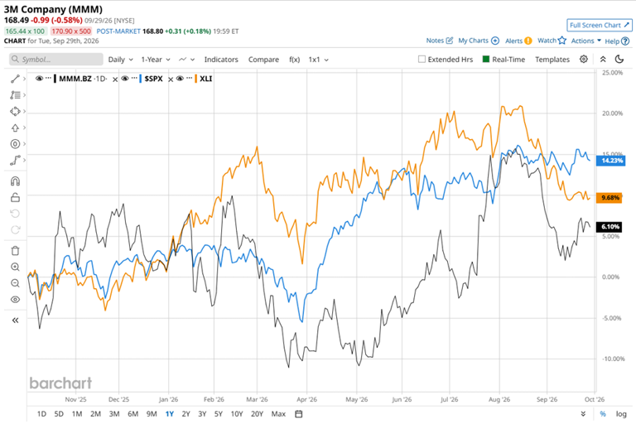Click the orange XLI color marker

tap(195, 79)
